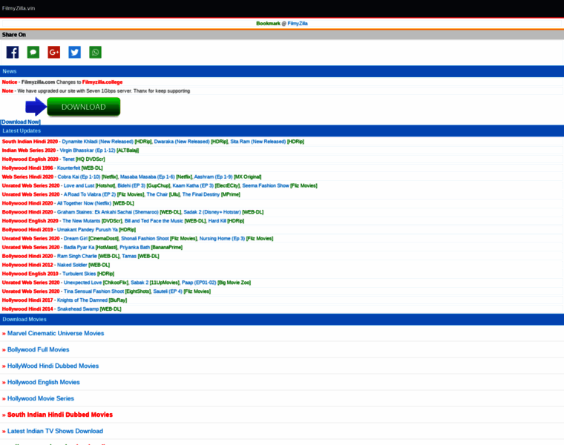
Task: Open Umakant Pandey Purush Ya link
Action: click(88, 230)
